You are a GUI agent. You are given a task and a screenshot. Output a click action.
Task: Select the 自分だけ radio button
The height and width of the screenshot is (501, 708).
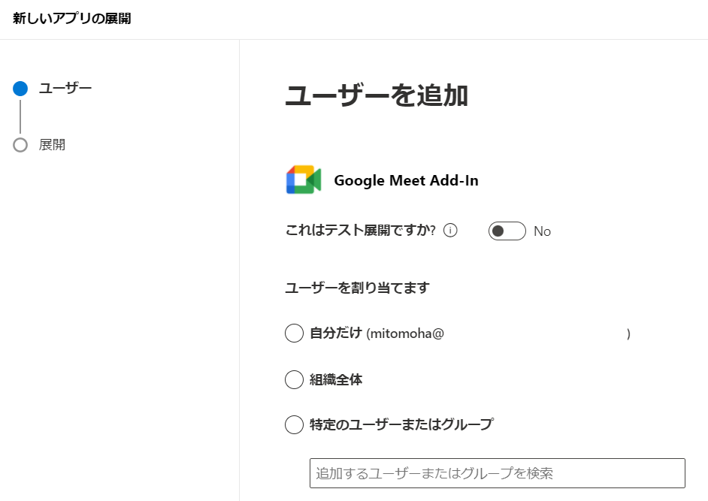294,333
